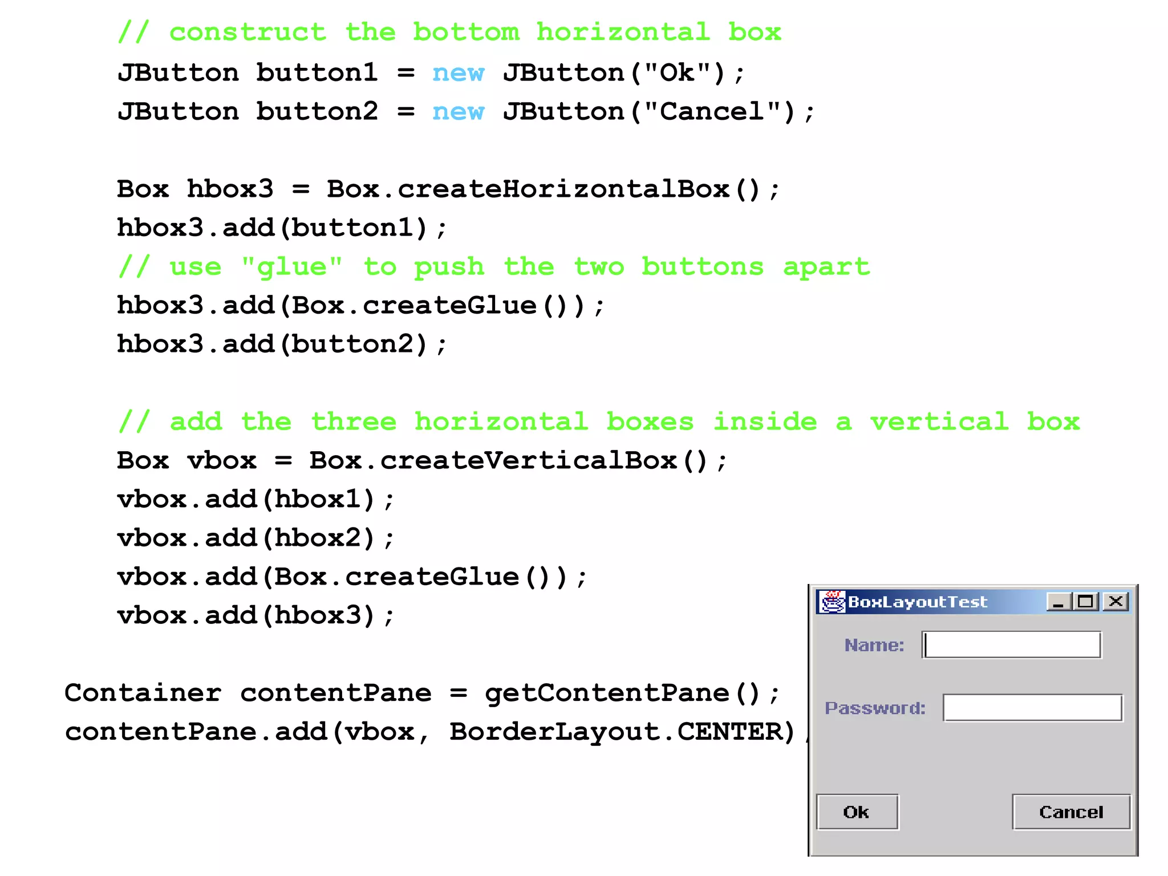The width and height of the screenshot is (1168, 876).
Task: Focus the Password text field
Action: pos(1033,708)
